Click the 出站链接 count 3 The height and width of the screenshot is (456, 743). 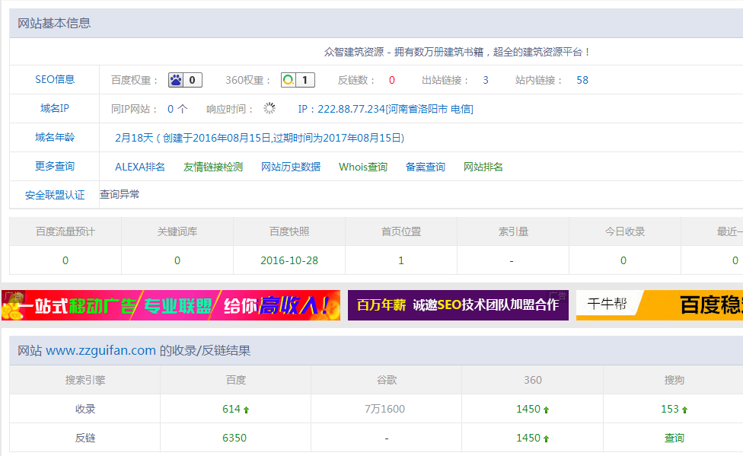(x=486, y=80)
